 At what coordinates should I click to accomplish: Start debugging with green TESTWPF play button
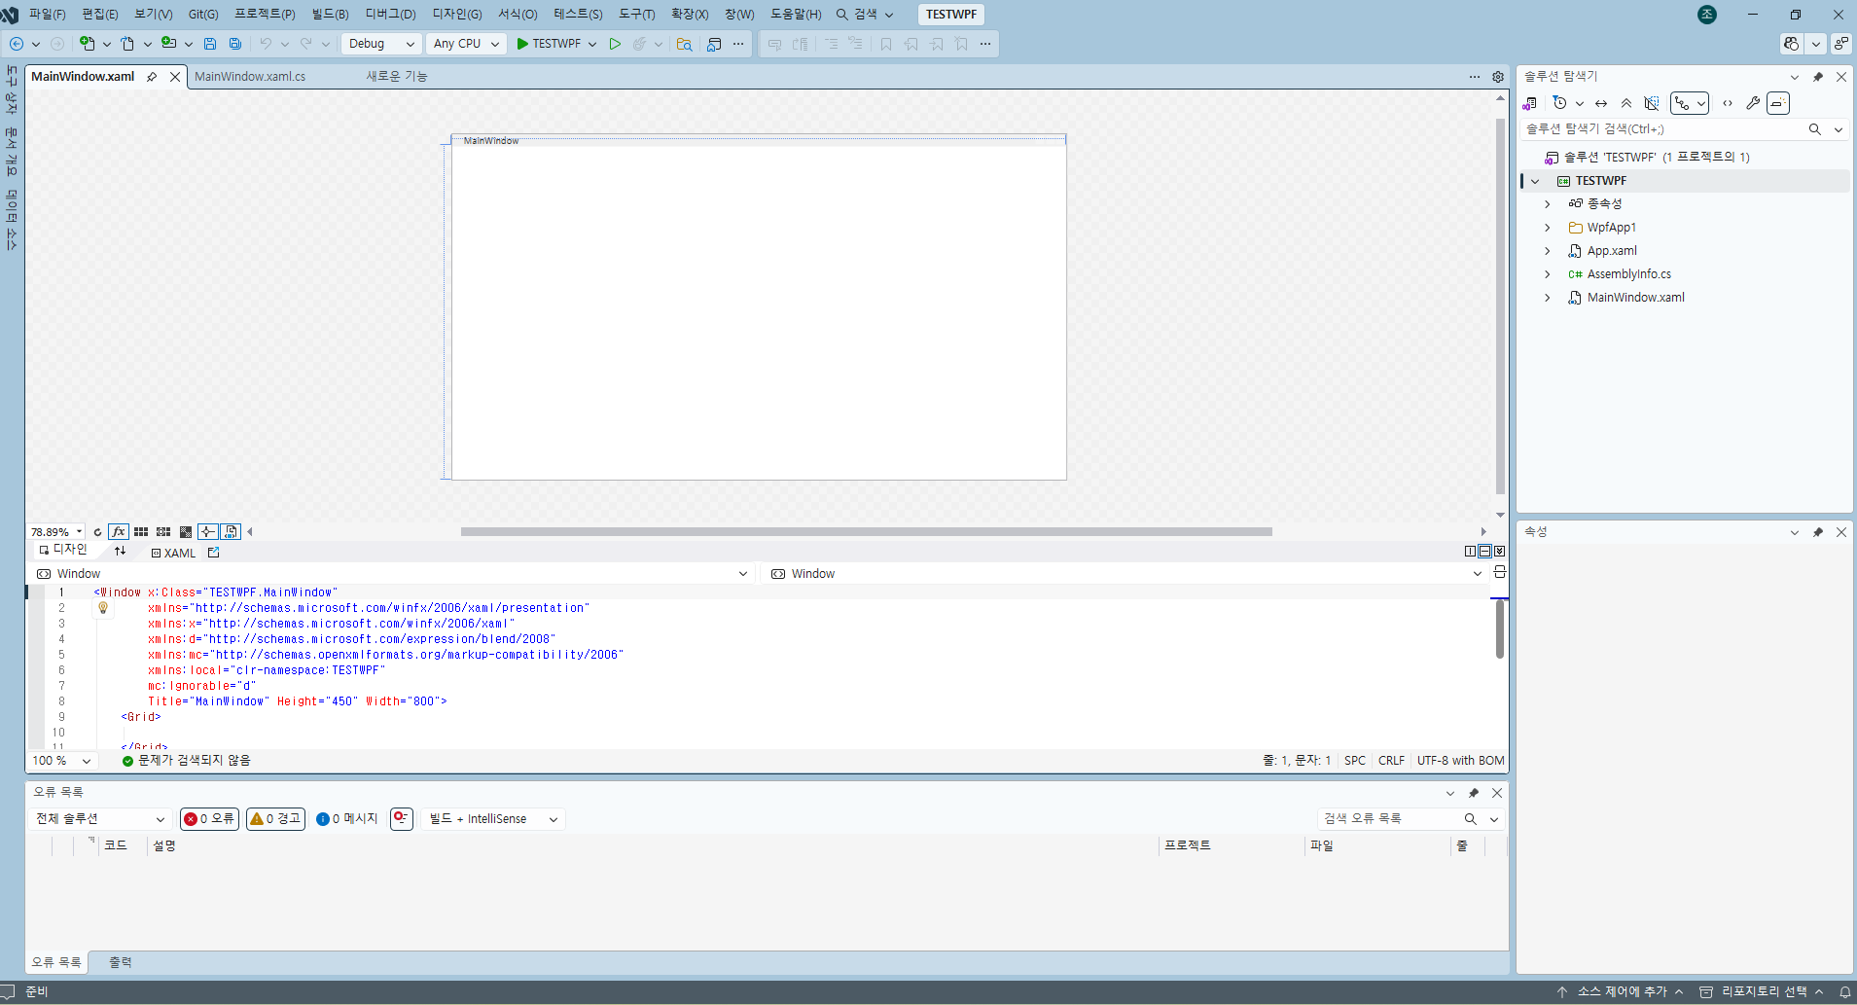point(549,44)
